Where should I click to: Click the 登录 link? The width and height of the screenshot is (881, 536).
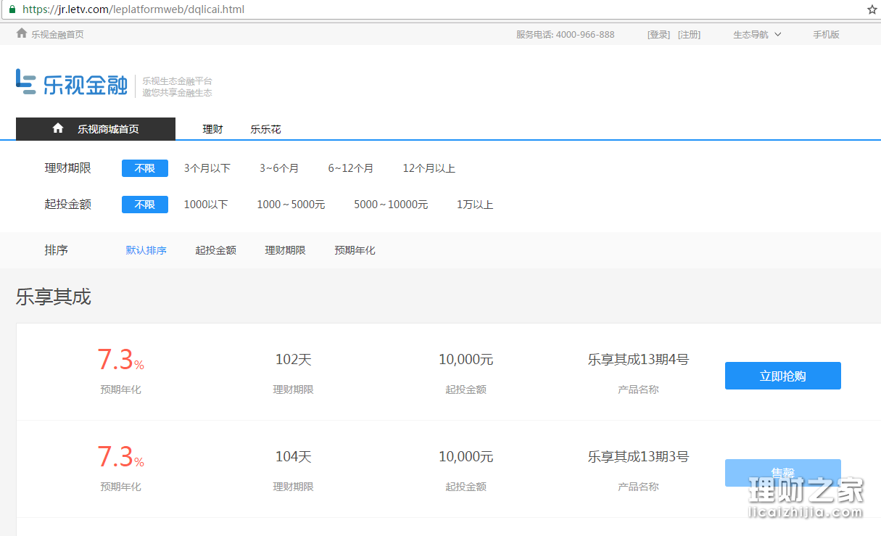coord(658,34)
